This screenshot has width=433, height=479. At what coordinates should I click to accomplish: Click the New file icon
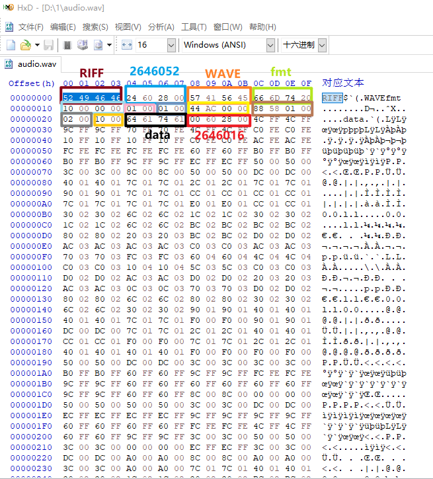coord(11,45)
